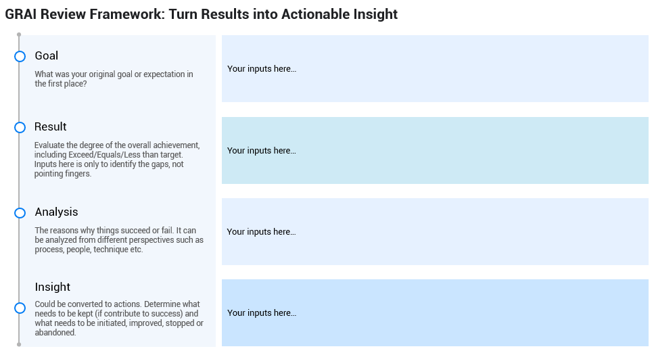Click the Result timeline circle marker
Image resolution: width=654 pixels, height=351 pixels.
[x=20, y=127]
